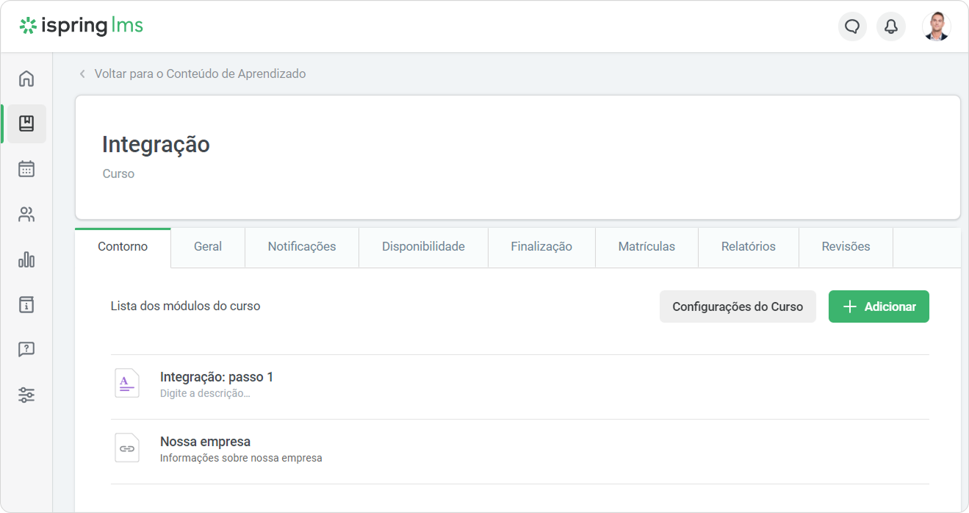Open the help question bubble icon
969x513 pixels.
[x=26, y=350]
